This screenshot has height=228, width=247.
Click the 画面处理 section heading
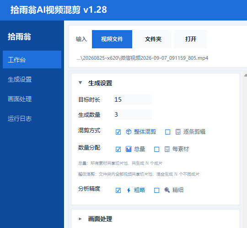(x=100, y=219)
